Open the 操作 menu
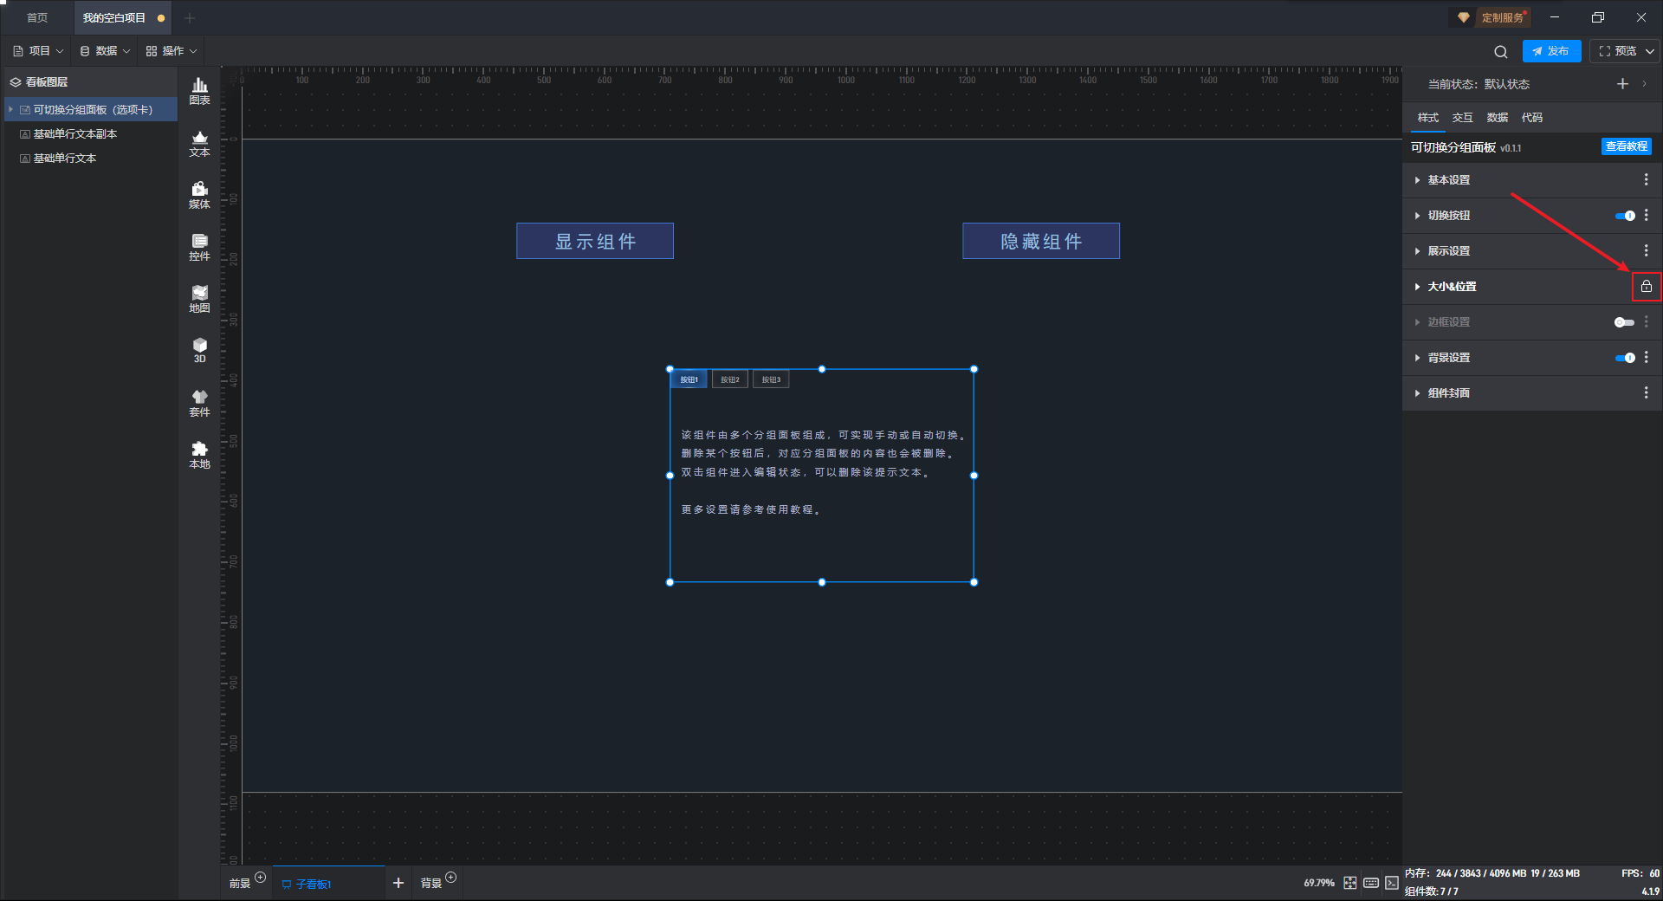Screen dimensions: 1663x901 (171, 51)
